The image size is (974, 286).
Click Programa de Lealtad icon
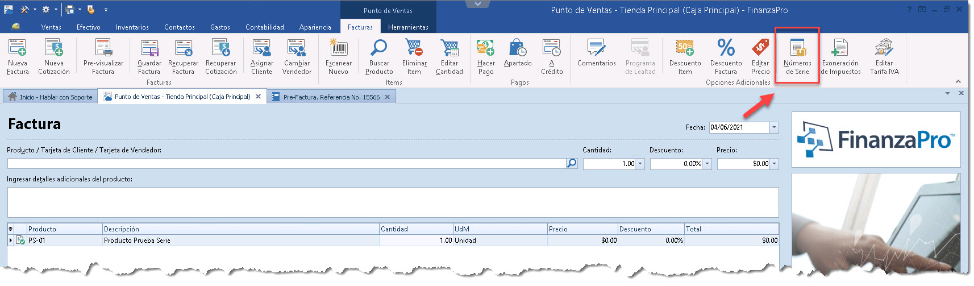640,48
